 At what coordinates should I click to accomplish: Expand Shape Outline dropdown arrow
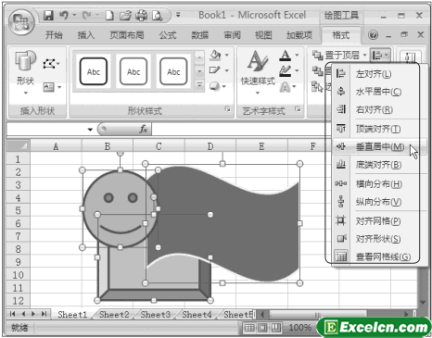click(x=227, y=70)
